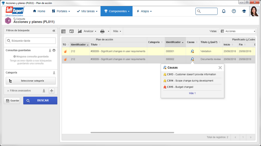Click the printer icon

[102, 31]
